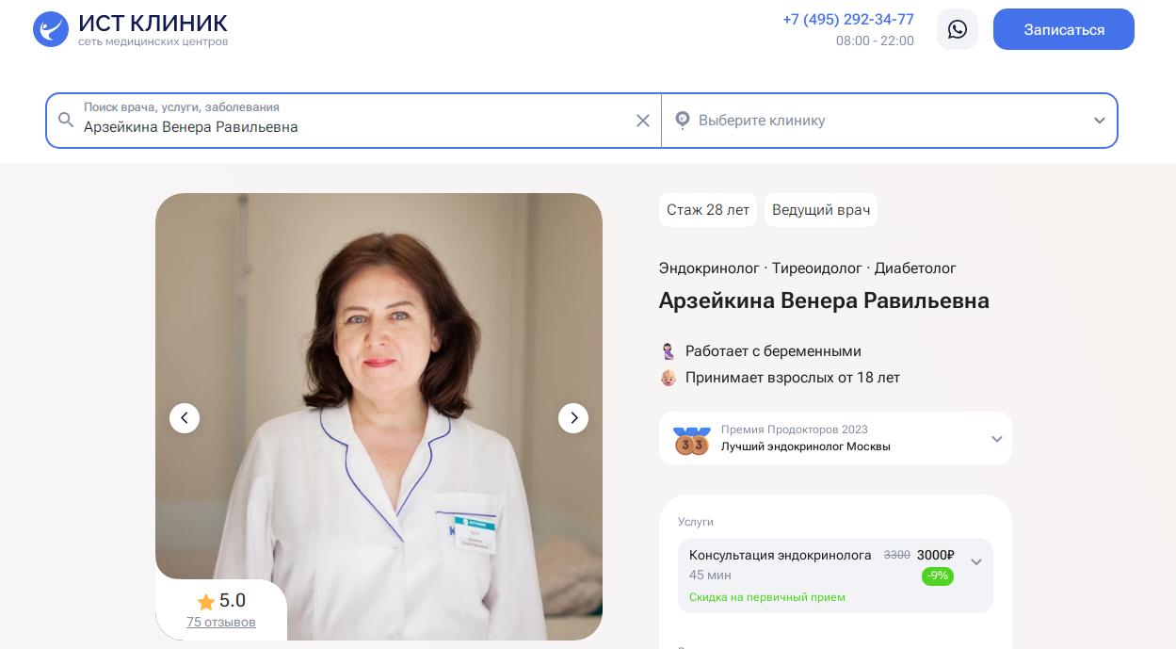Open the Выберите клинику dropdown
This screenshot has width=1176, height=649.
890,121
